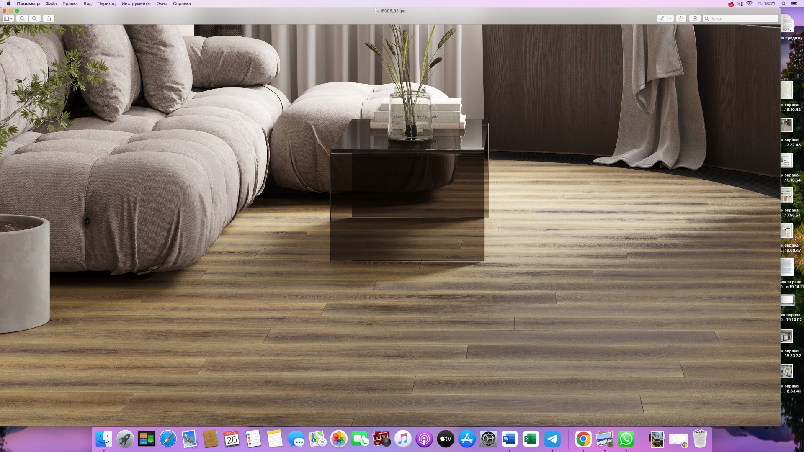This screenshot has width=804, height=452.
Task: Click the Share icon in toolbar
Action: click(x=49, y=18)
